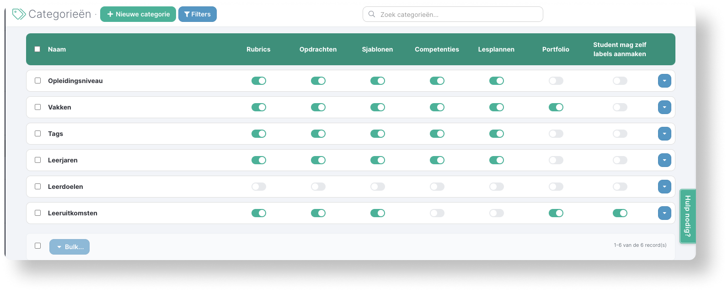Tick the select-all checkbox in the header
728x292 pixels.
[37, 49]
